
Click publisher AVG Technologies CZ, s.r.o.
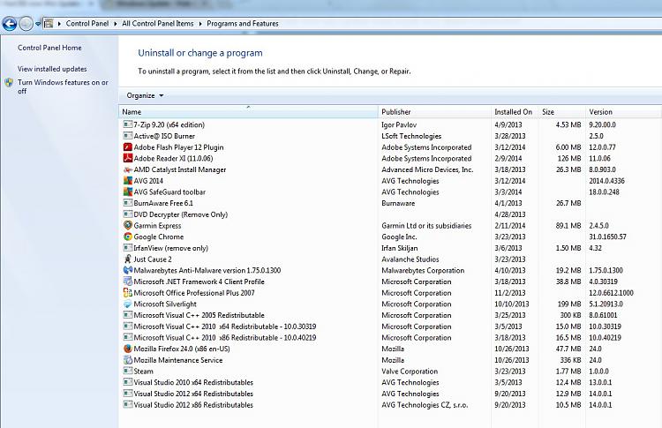click(x=425, y=405)
